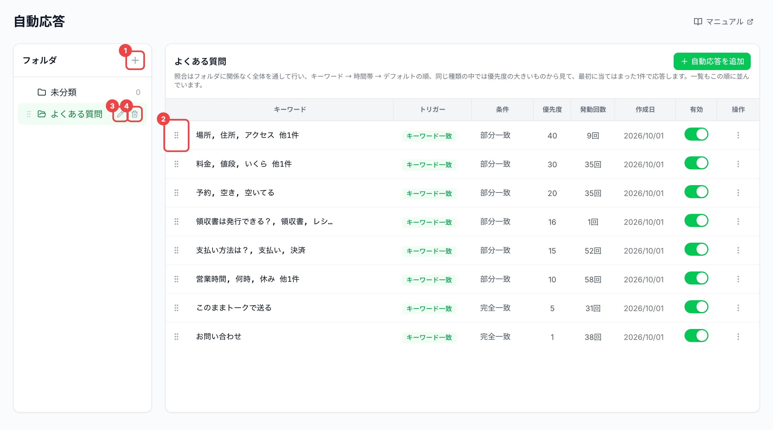
Task: Open the three-dot menu for このままトークで送る row
Action: 738,308
